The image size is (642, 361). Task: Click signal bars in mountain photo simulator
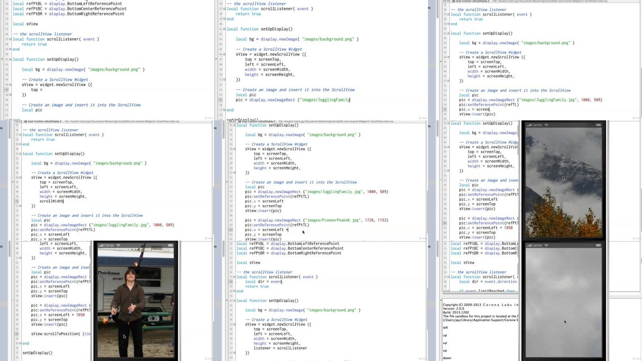tap(529, 125)
